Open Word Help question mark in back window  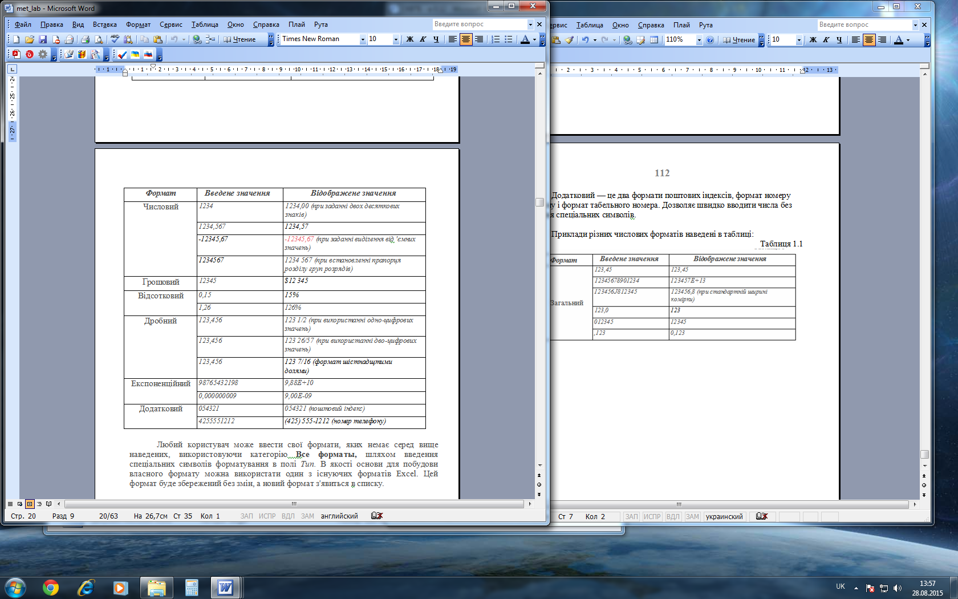pyautogui.click(x=710, y=40)
